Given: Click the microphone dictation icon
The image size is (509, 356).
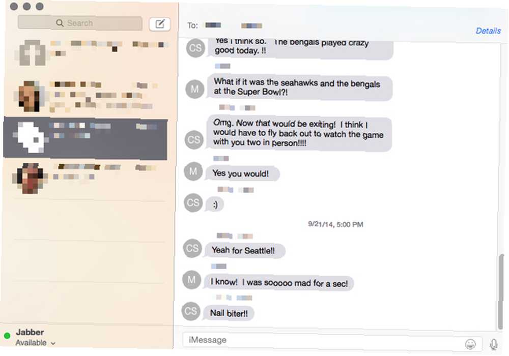Looking at the screenshot, I should (x=493, y=344).
